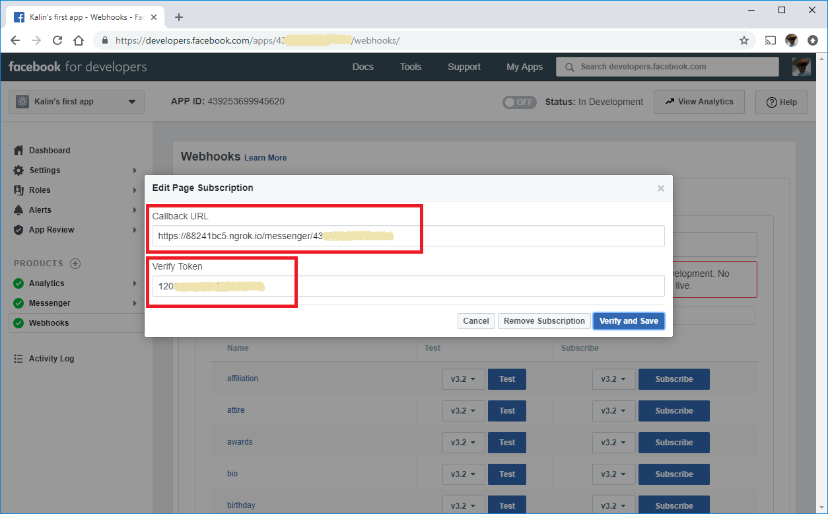
Task: Click View Analytics button
Action: (699, 102)
